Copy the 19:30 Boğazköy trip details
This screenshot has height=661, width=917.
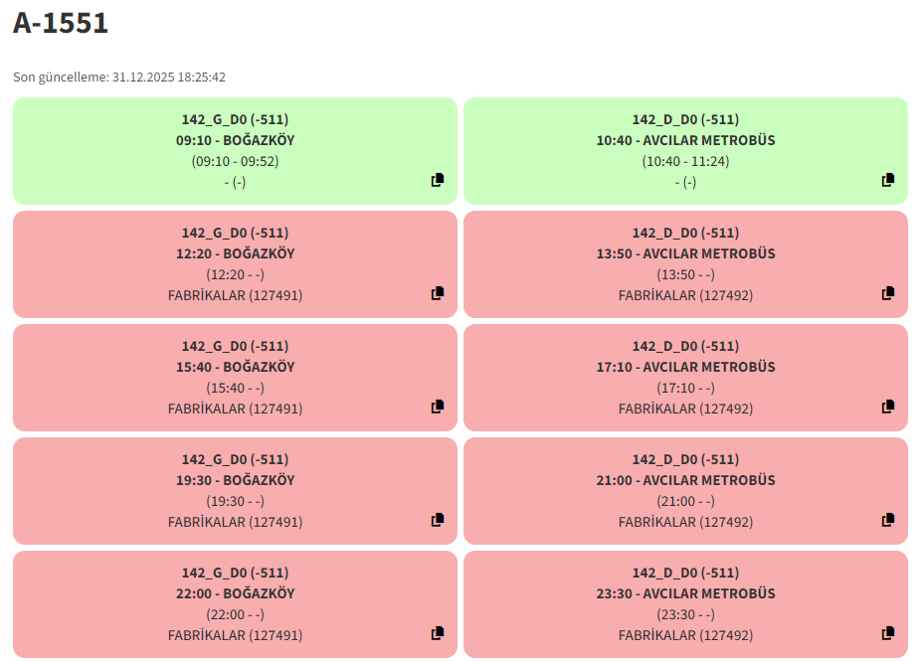pos(438,520)
